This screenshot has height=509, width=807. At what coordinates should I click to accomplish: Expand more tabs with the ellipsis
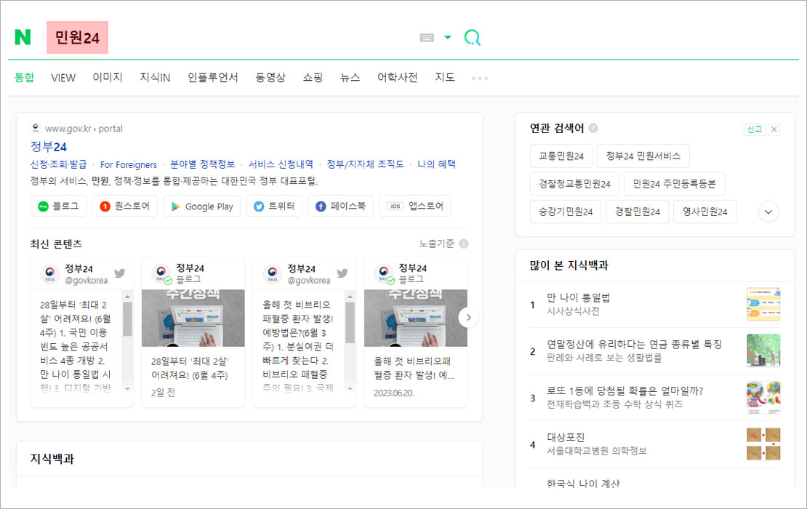click(480, 79)
